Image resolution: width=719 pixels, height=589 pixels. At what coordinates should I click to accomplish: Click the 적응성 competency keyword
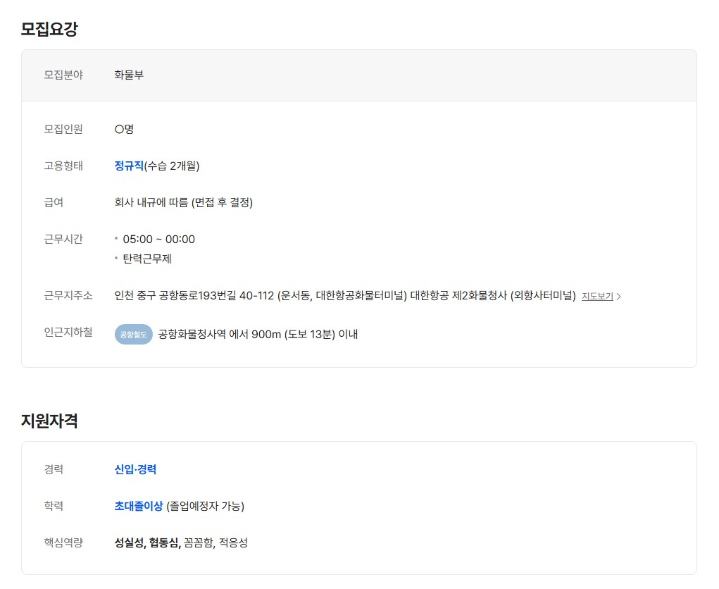click(233, 542)
